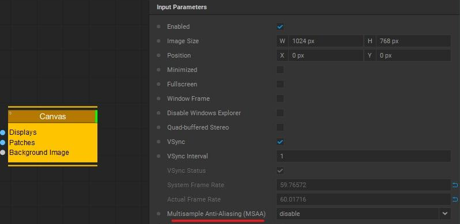The width and height of the screenshot is (460, 224).
Task: Click Disable Windows Explorer bullet dot
Action: 159,113
